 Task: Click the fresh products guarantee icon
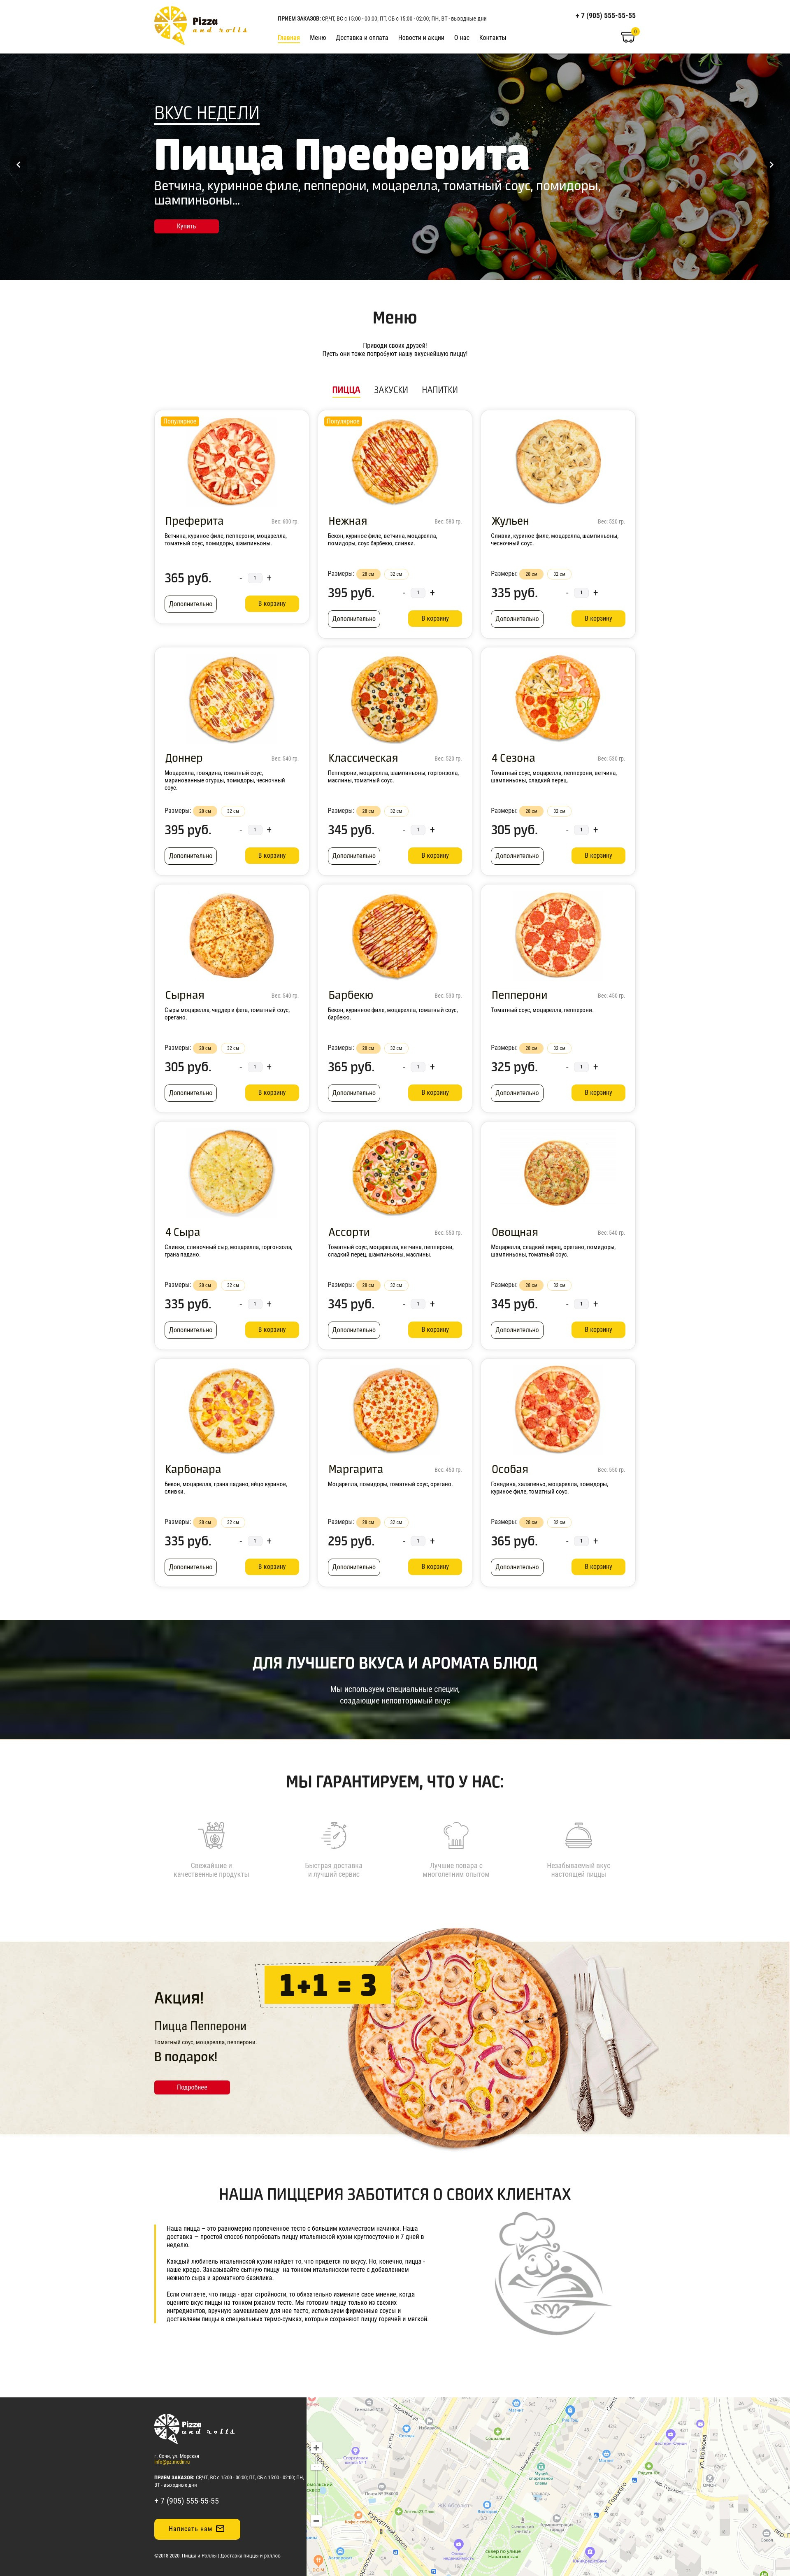click(x=212, y=1835)
